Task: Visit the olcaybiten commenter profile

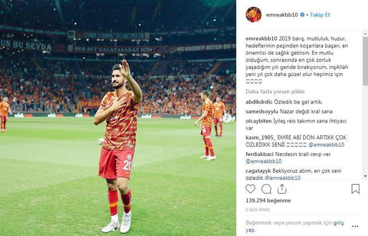Action: point(259,121)
